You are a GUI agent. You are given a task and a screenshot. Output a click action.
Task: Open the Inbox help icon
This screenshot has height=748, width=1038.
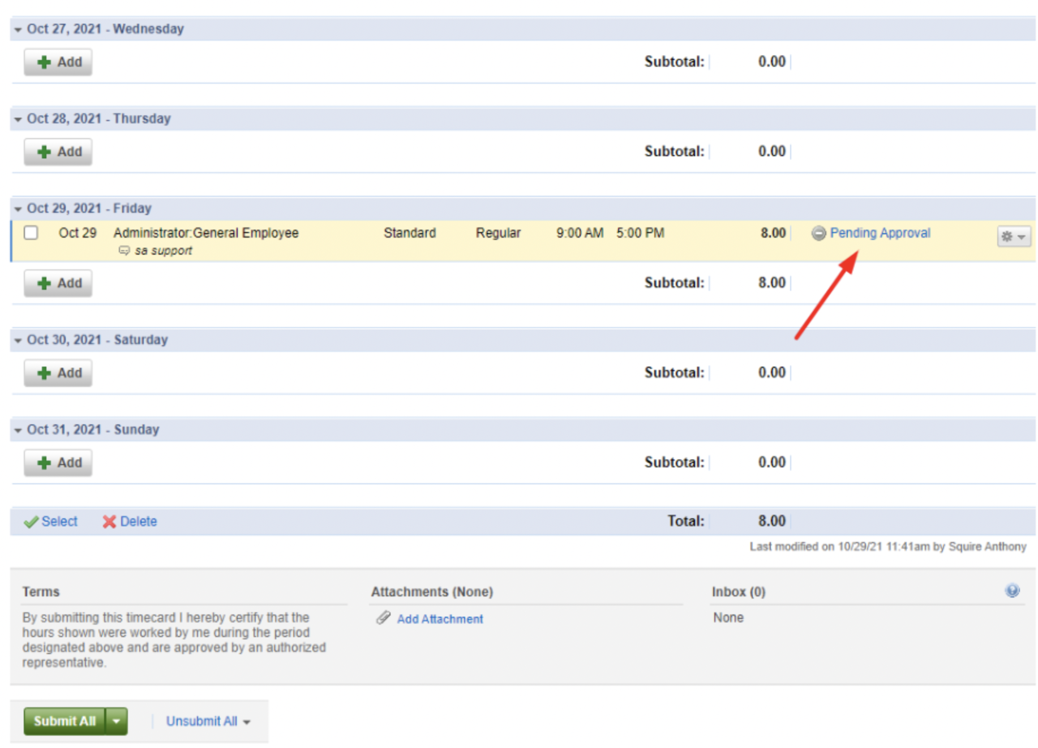point(1012,591)
